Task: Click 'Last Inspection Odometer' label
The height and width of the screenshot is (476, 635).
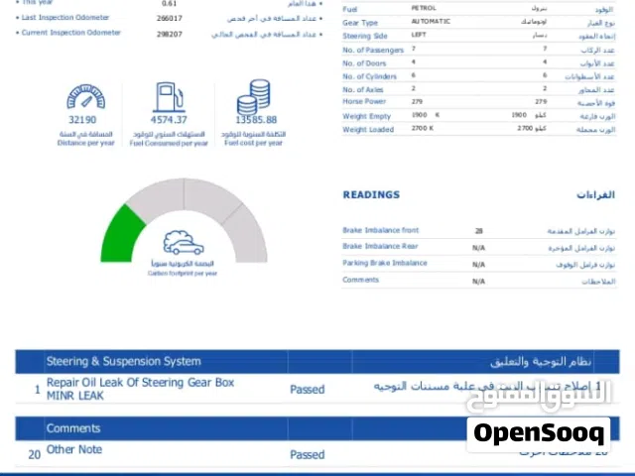Action: coord(65,18)
